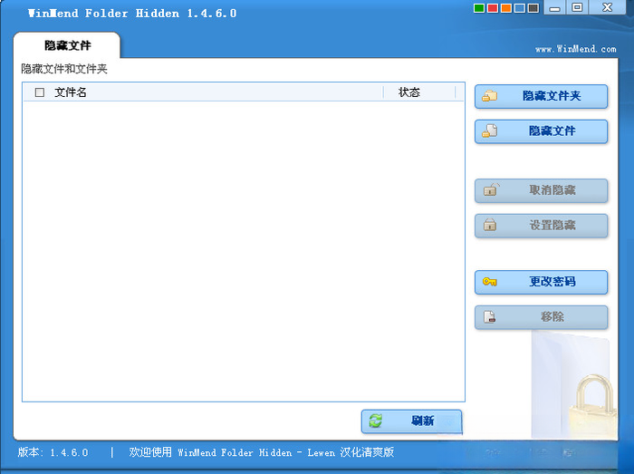Screen dimensions: 634x474
Task: Close the WinMend Folder Hidden window
Action: [607, 7]
